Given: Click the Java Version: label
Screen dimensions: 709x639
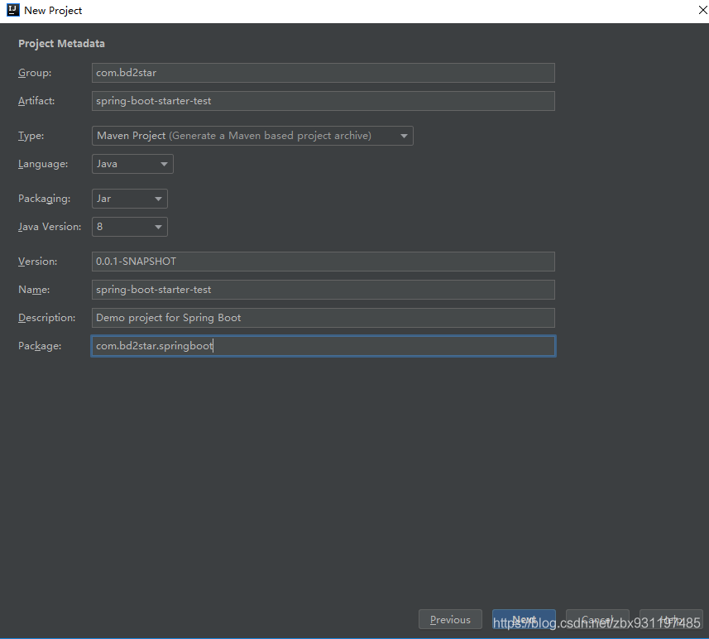Looking at the screenshot, I should point(50,227).
